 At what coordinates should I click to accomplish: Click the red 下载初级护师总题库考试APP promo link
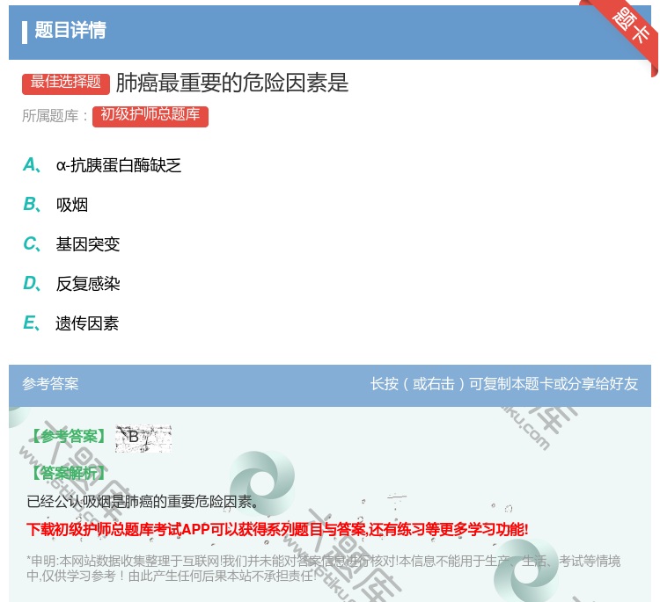point(277,529)
